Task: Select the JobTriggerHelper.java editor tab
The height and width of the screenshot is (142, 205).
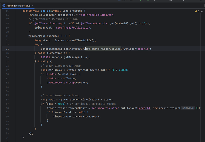Action: [x=18, y=6]
